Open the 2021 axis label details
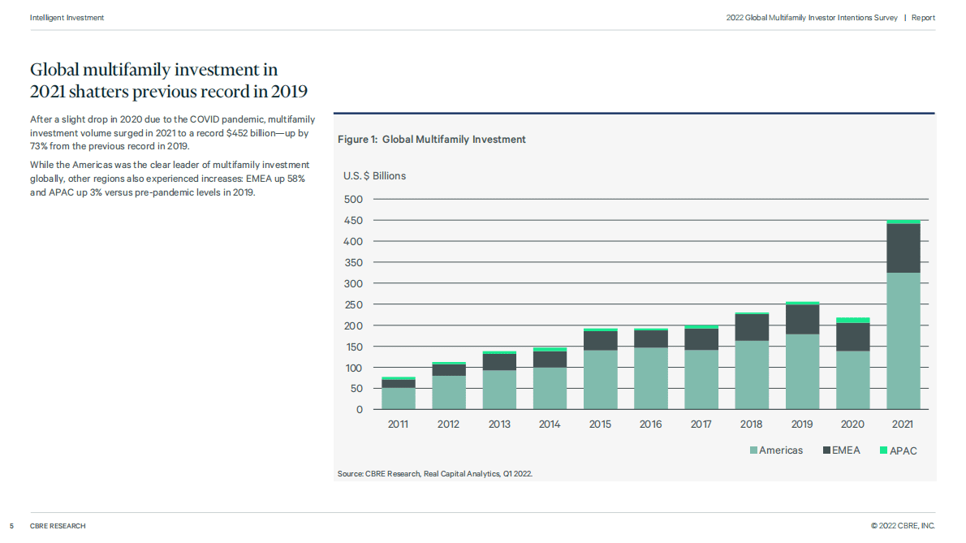 pos(903,424)
